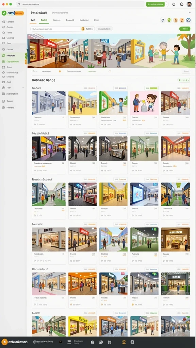The height and width of the screenshot is (348, 196).
Task: Click the green button right of the filter row
Action: point(185,29)
